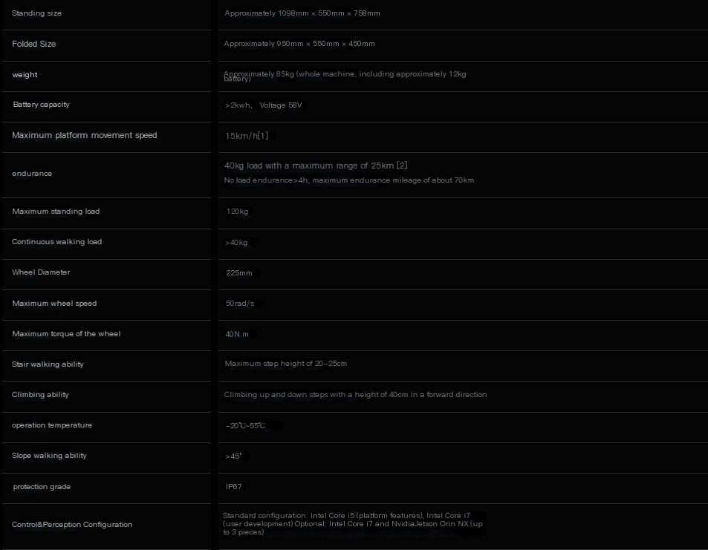708x550 pixels.
Task: Click the weight value text
Action: pos(345,76)
